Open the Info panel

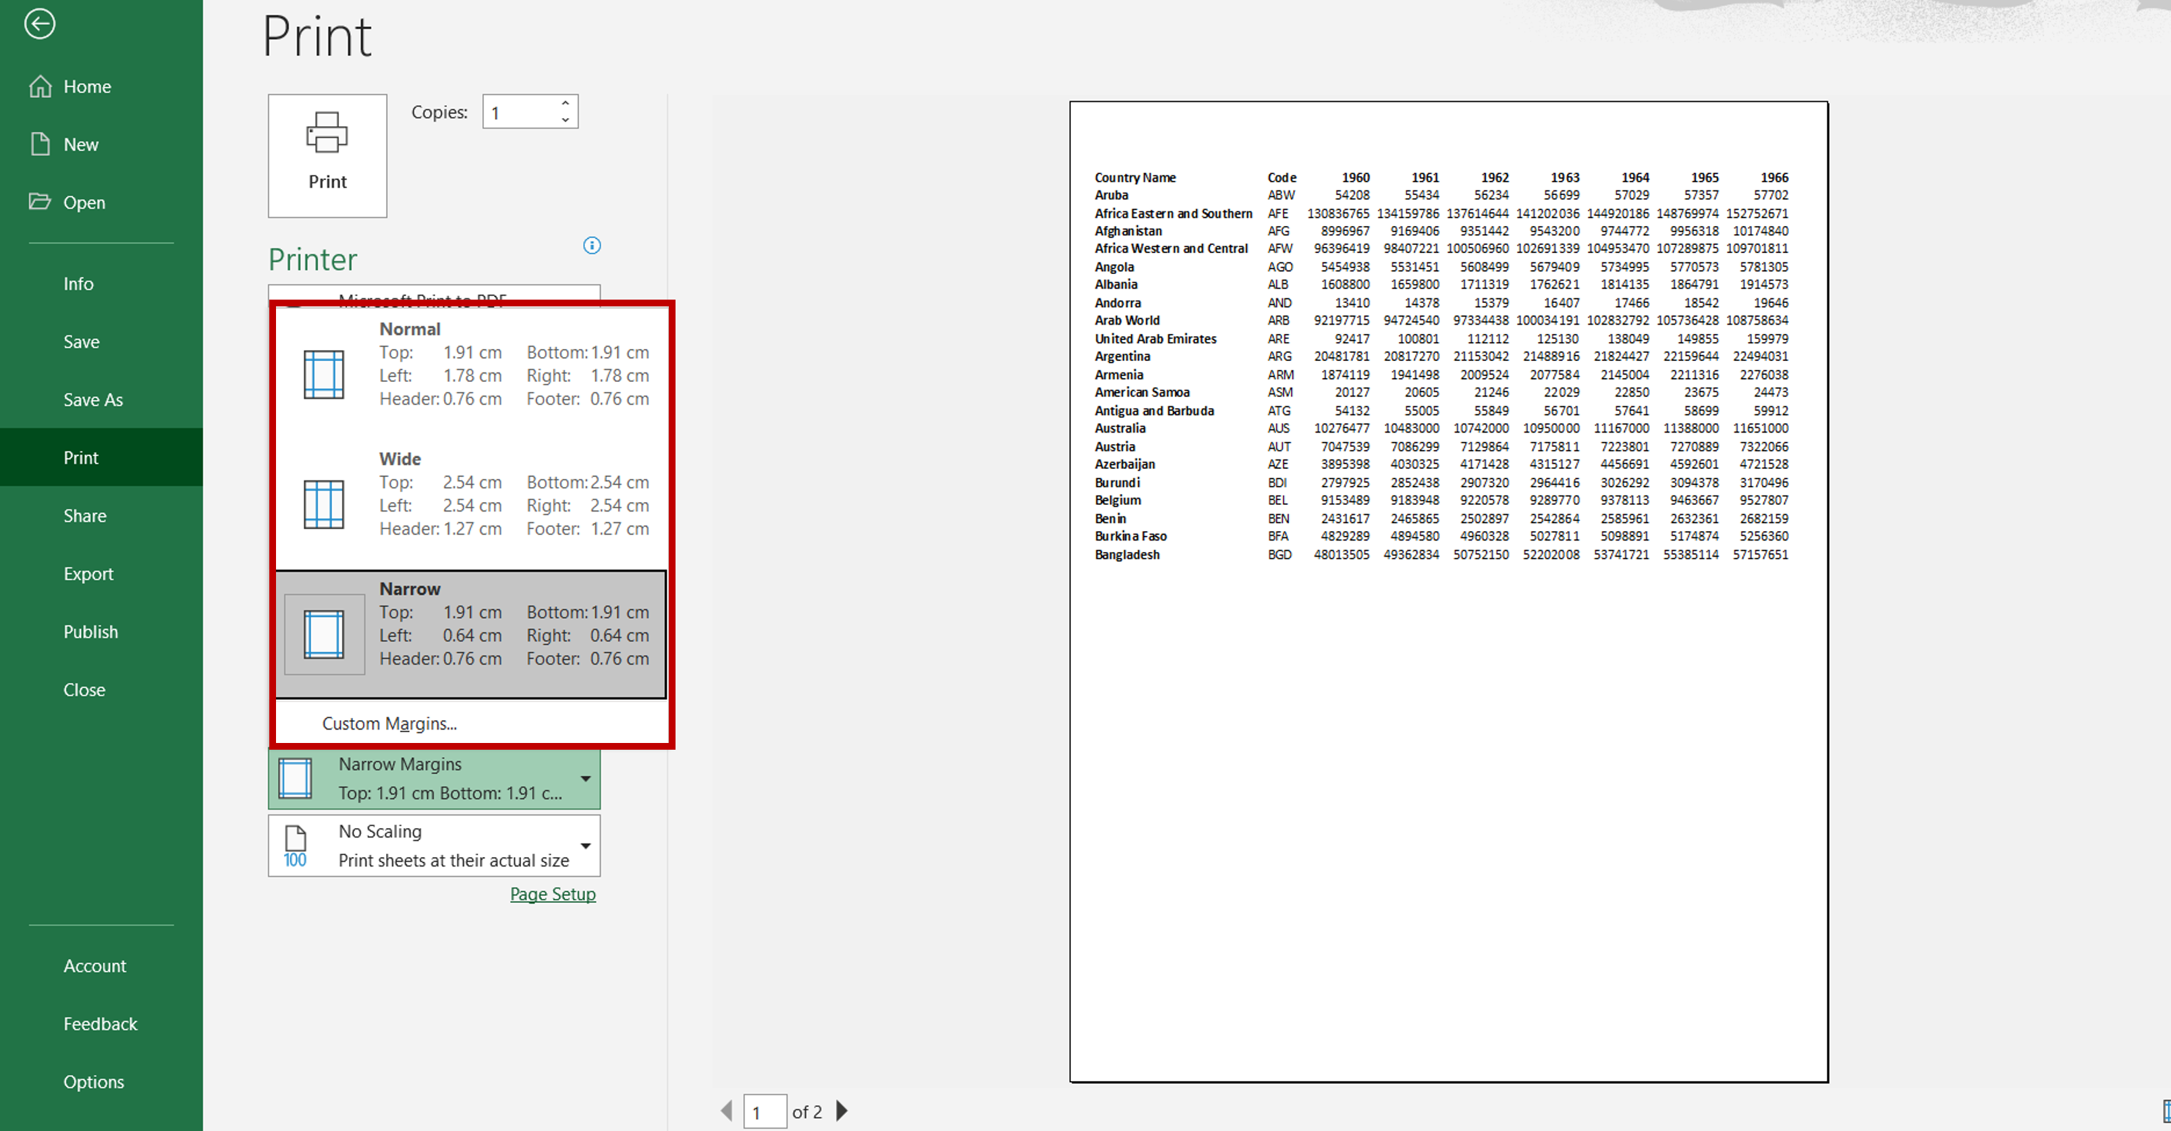click(x=78, y=283)
